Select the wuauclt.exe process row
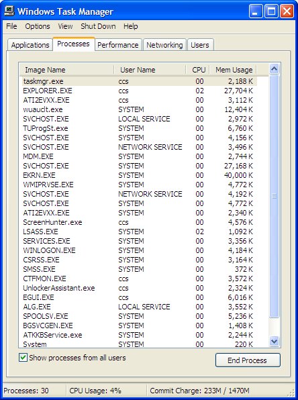298x400 pixels. tap(138, 109)
